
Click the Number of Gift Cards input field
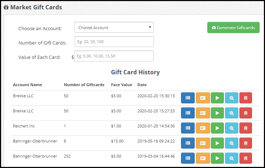(114, 42)
